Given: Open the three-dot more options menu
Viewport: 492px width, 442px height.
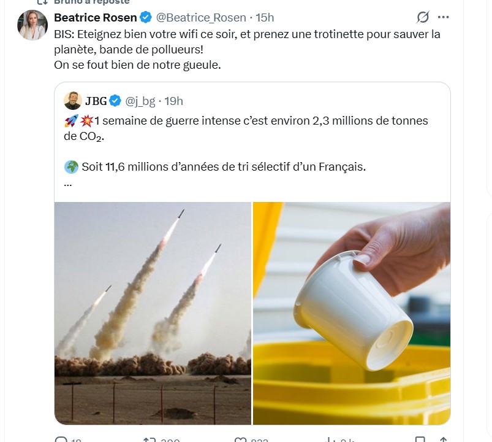Looking at the screenshot, I should click(x=444, y=17).
